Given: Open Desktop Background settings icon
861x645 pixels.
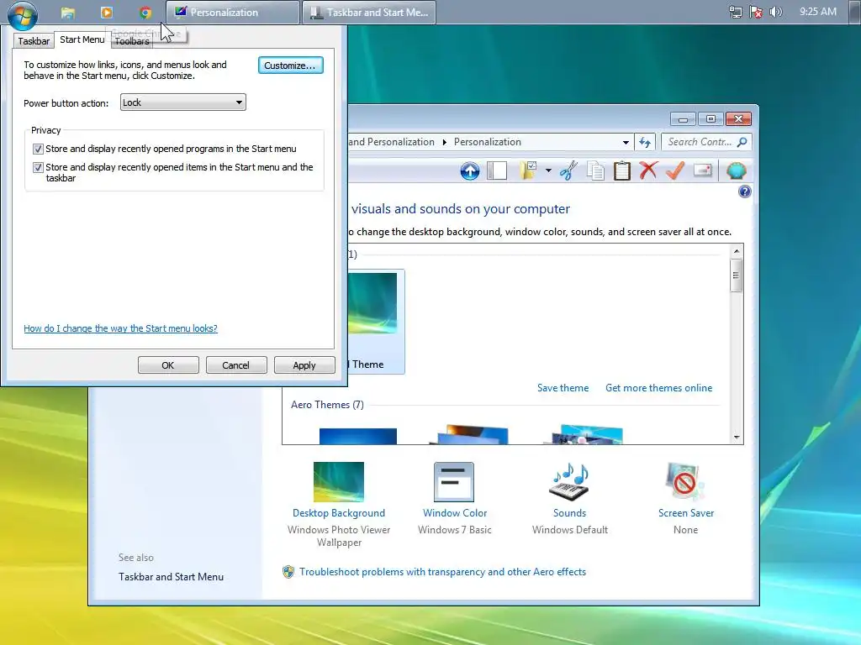Looking at the screenshot, I should pos(338,481).
